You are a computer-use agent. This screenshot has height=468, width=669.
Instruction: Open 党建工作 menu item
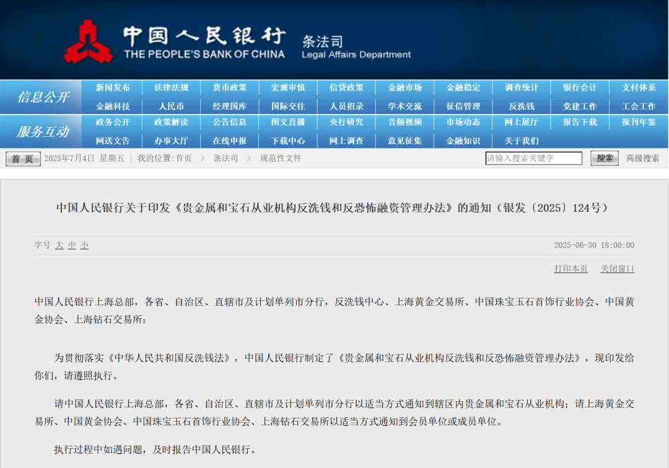[580, 106]
